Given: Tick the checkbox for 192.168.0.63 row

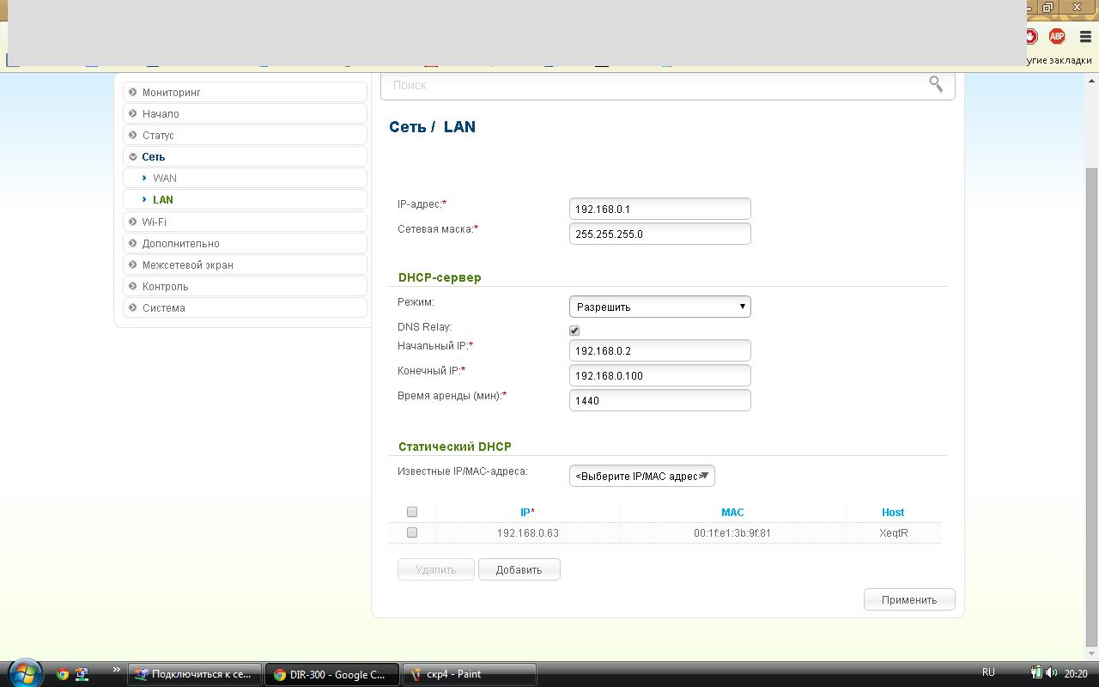Looking at the screenshot, I should click(x=412, y=532).
